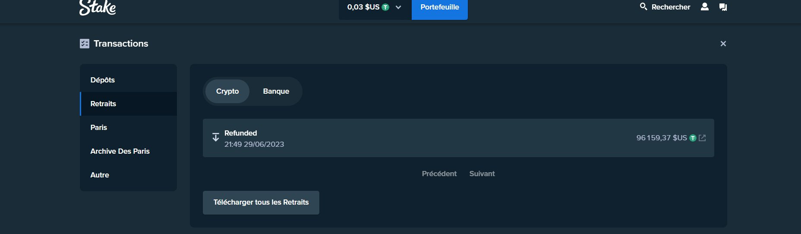Click the Stake logo
Image resolution: width=801 pixels, height=234 pixels.
click(x=98, y=7)
